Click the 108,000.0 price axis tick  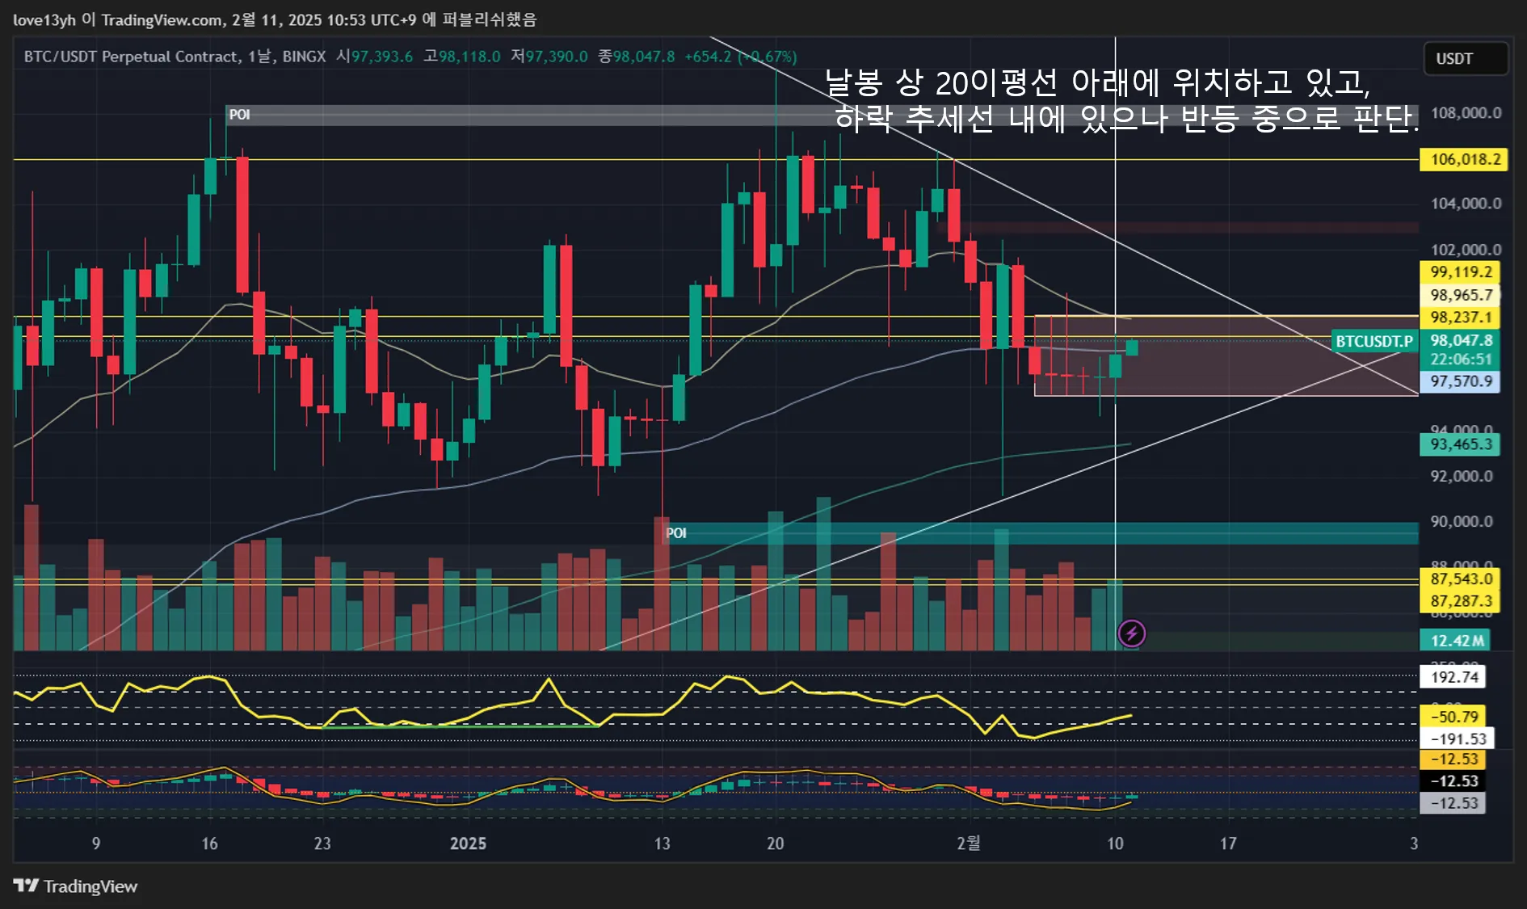pos(1466,113)
